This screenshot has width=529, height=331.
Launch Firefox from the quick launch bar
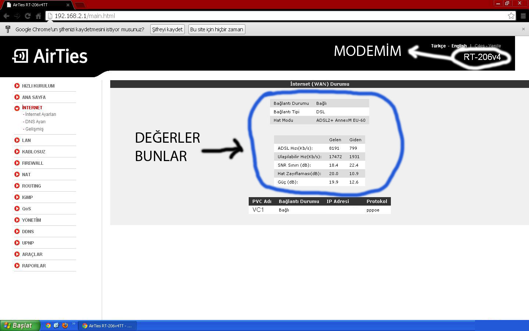coord(65,325)
